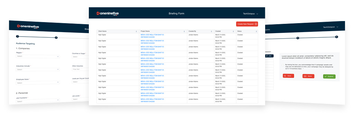Click the Briefing Form title in center window
Screen dimensions: 354x127
(x=177, y=13)
